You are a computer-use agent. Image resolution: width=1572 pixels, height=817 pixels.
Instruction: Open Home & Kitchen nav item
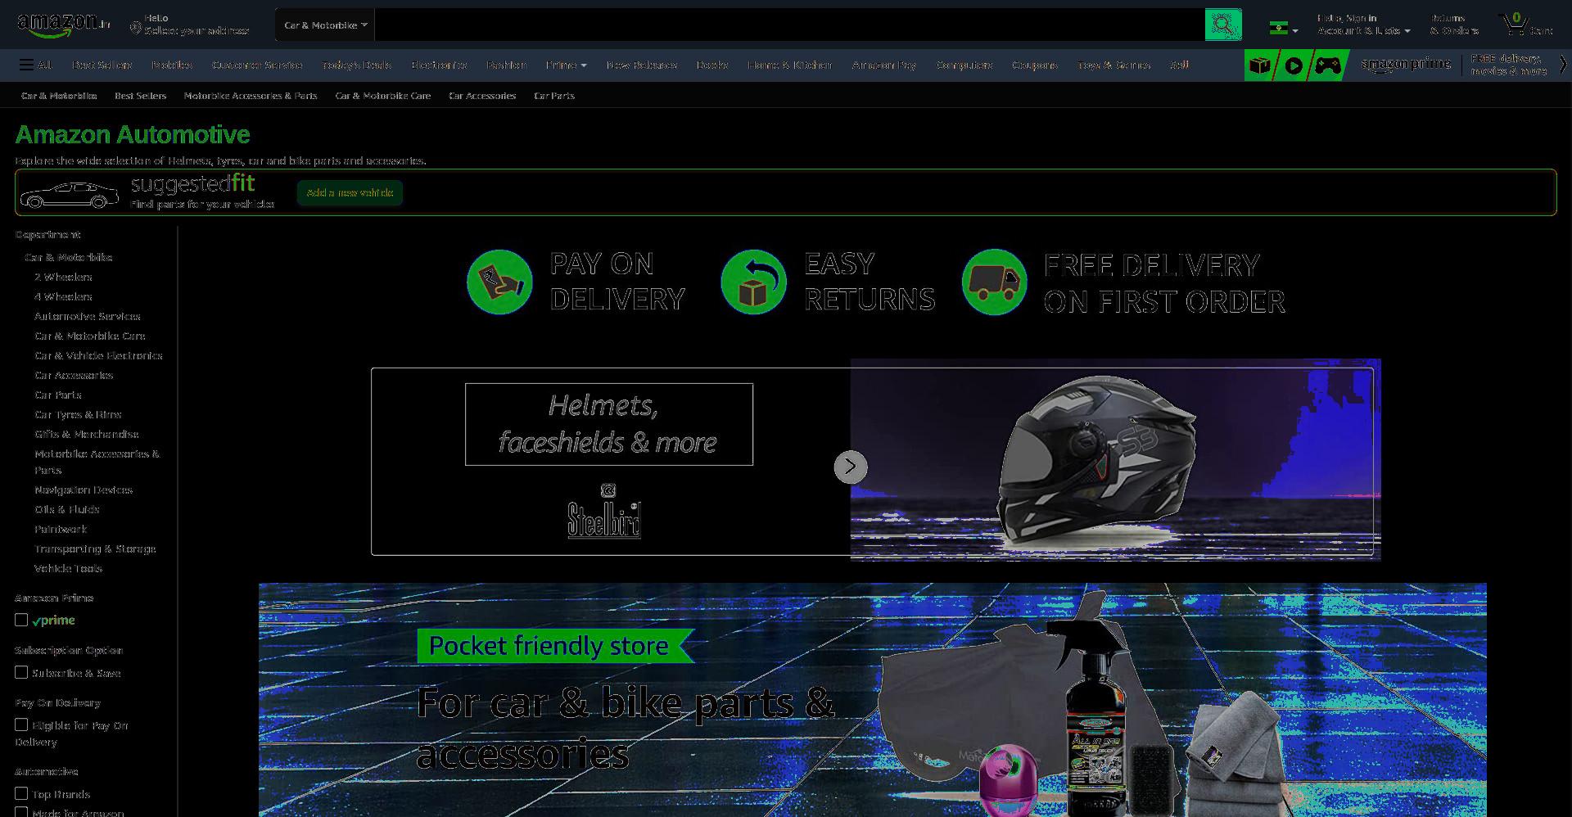789,65
